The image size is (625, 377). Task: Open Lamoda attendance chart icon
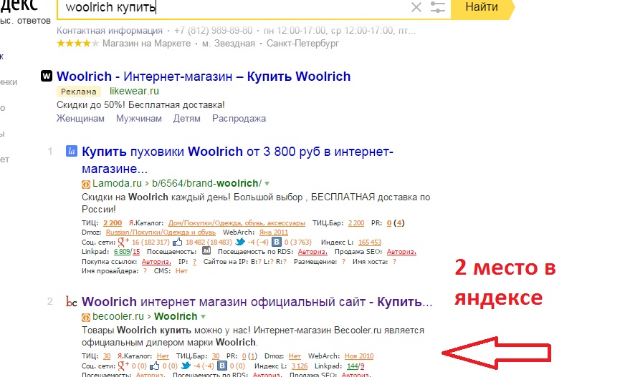pyautogui.click(x=206, y=251)
